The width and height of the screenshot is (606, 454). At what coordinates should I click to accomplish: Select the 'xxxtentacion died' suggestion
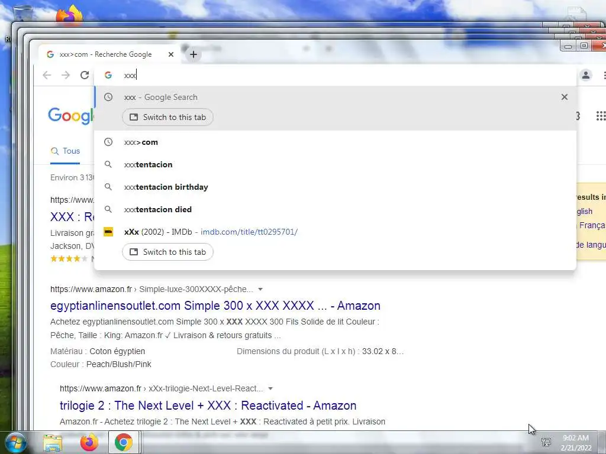336,209
